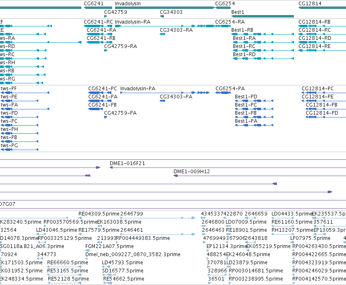The width and height of the screenshot is (346, 285).
Task: Click protein Invadolysin-PA
Action: pos(138,89)
